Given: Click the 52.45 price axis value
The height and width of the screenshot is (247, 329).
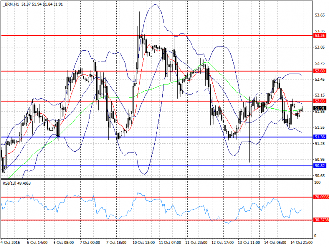Looking at the screenshot, I should point(320,79).
